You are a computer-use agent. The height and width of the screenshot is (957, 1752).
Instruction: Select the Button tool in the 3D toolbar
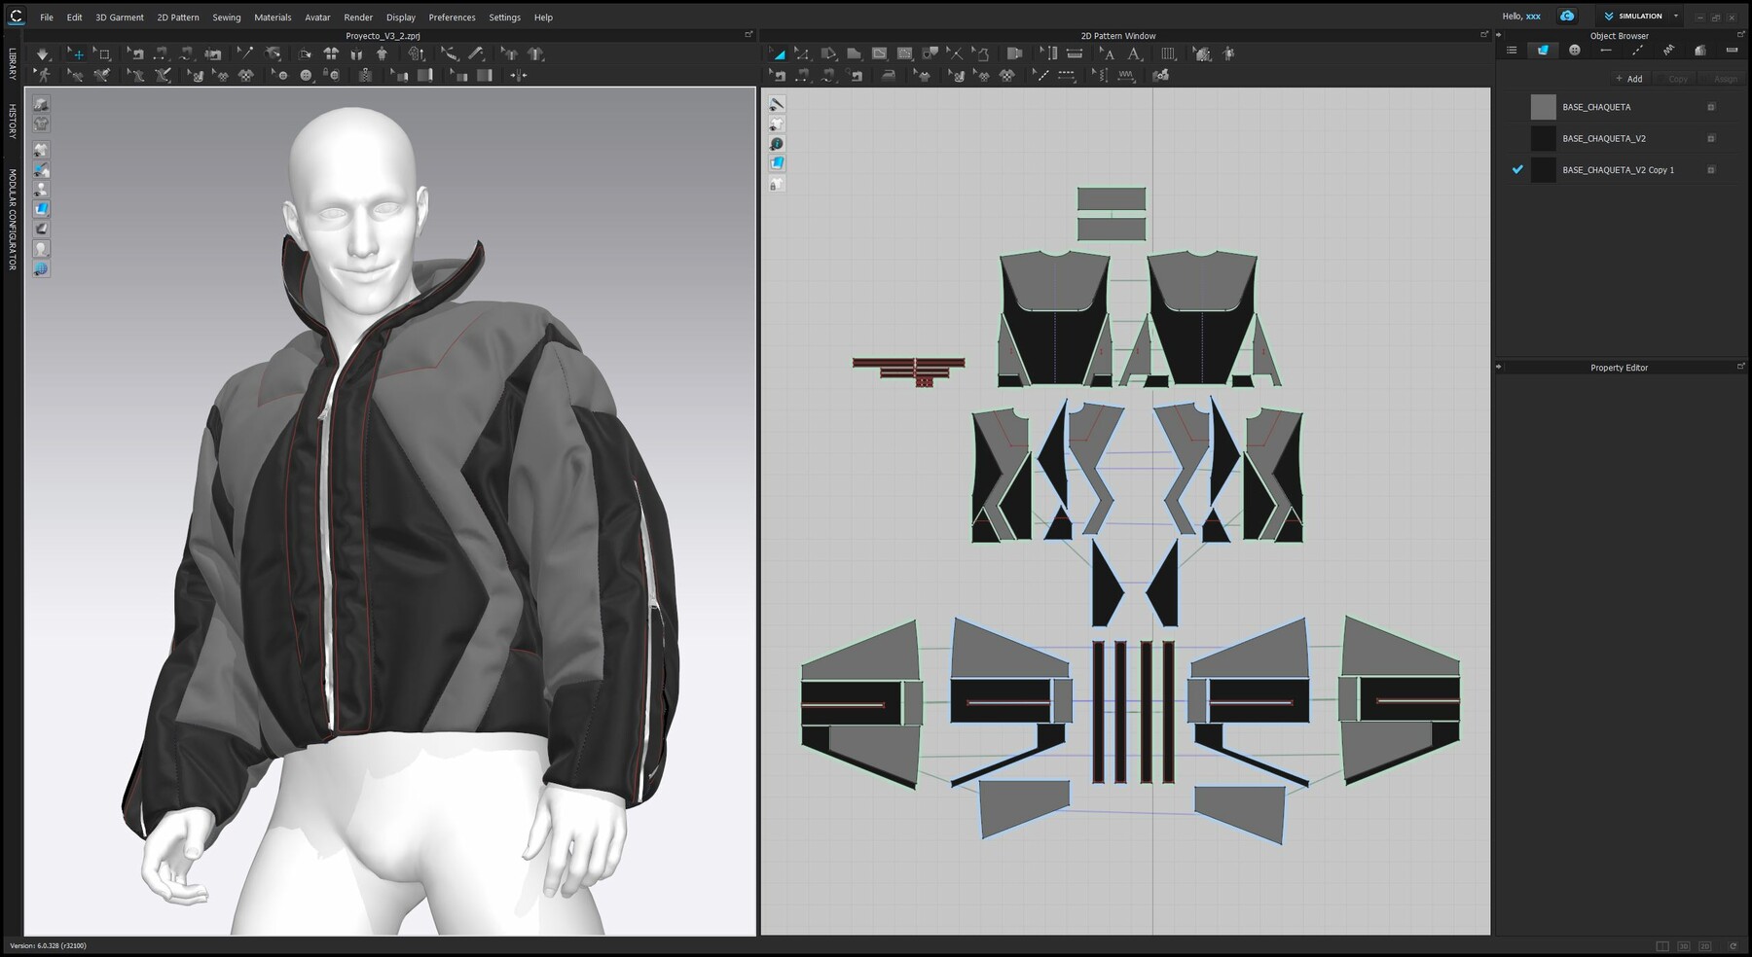pos(305,75)
